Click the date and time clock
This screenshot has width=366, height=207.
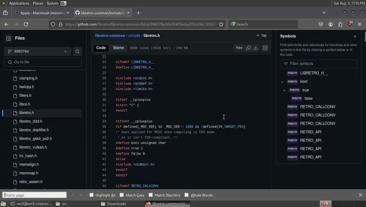point(349,3)
